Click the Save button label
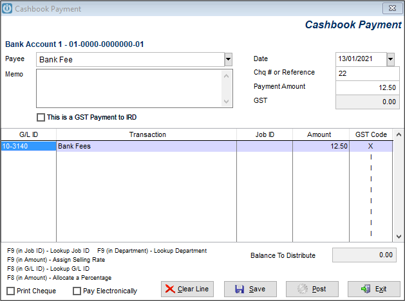Image resolution: width=405 pixels, height=301 pixels. click(x=257, y=289)
